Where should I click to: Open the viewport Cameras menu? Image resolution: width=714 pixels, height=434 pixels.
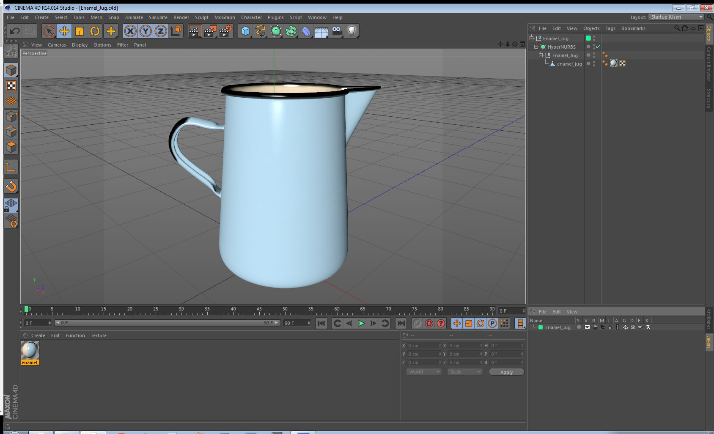point(57,45)
